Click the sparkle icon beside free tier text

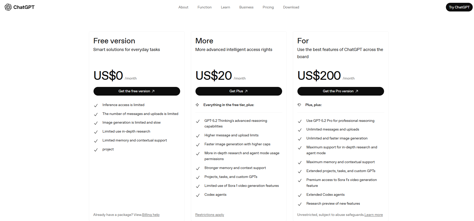click(197, 105)
